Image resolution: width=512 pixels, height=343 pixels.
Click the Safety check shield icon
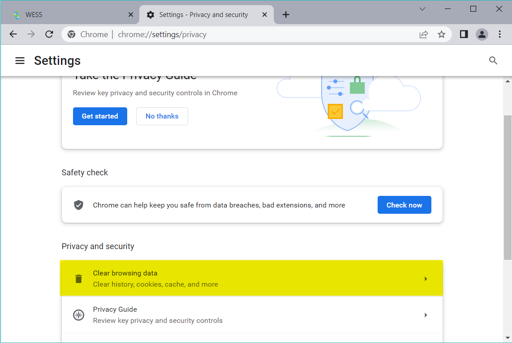click(78, 205)
